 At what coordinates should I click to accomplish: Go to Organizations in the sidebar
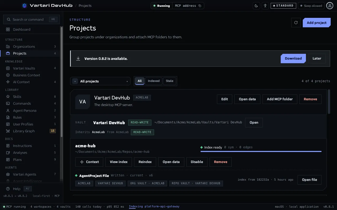click(30, 46)
